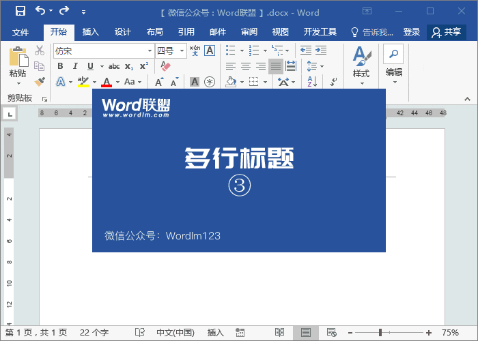Decrease font size with shrink icon

pos(174,82)
